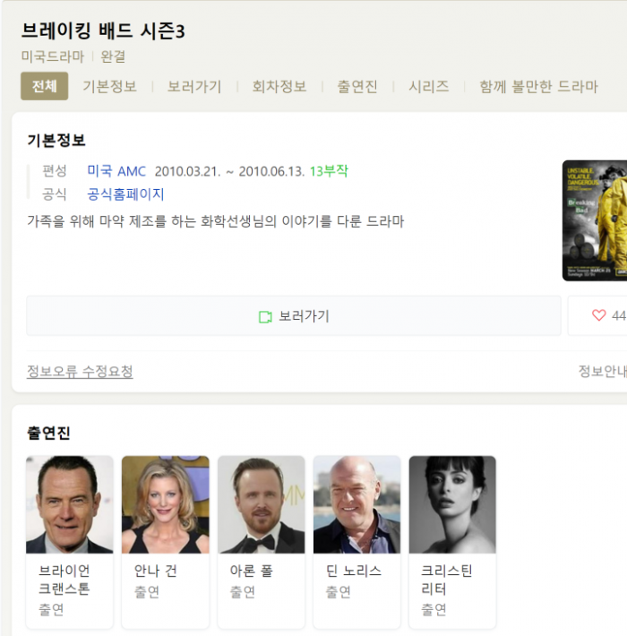
Task: Open the 공식홈페이지 link
Action: 125,194
